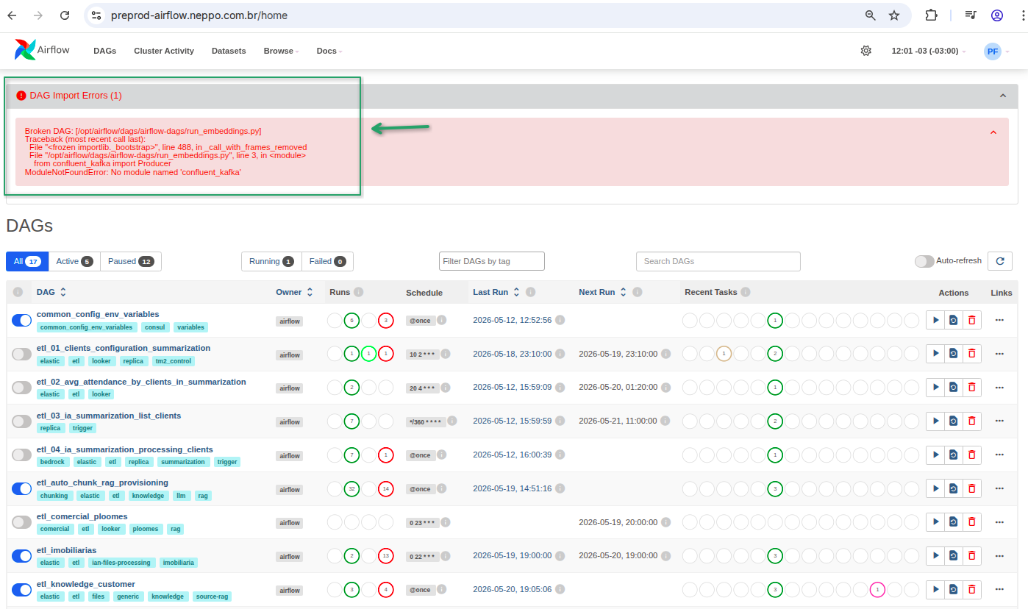
Task: Sort the table by Owner column
Action: click(x=294, y=292)
